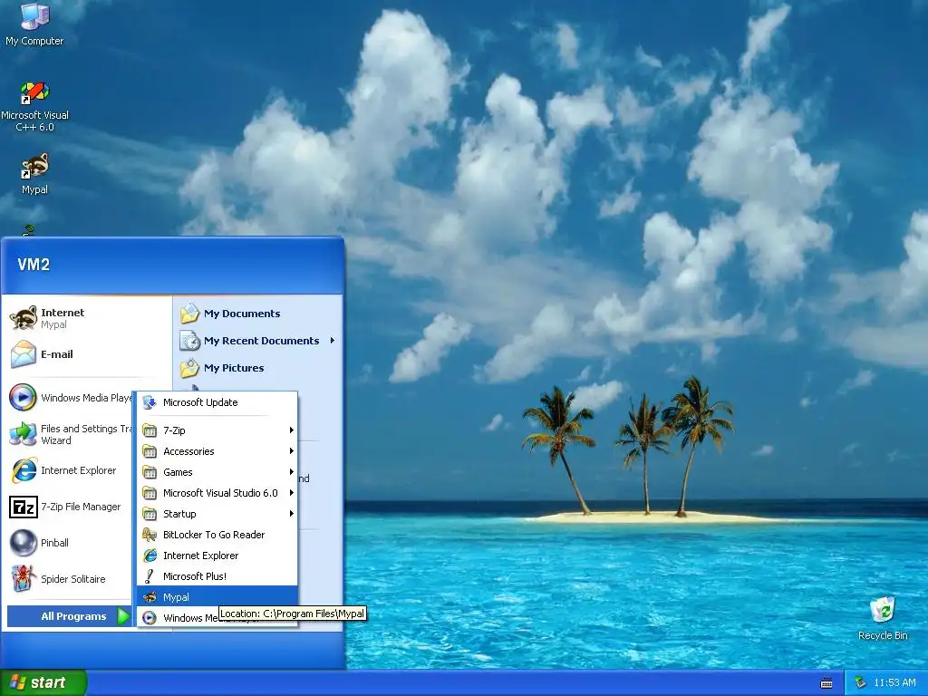
Task: Click the BitLocker To Go Reader icon
Action: (x=150, y=535)
